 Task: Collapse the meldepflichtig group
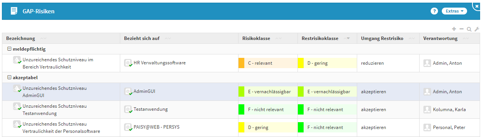[9, 49]
